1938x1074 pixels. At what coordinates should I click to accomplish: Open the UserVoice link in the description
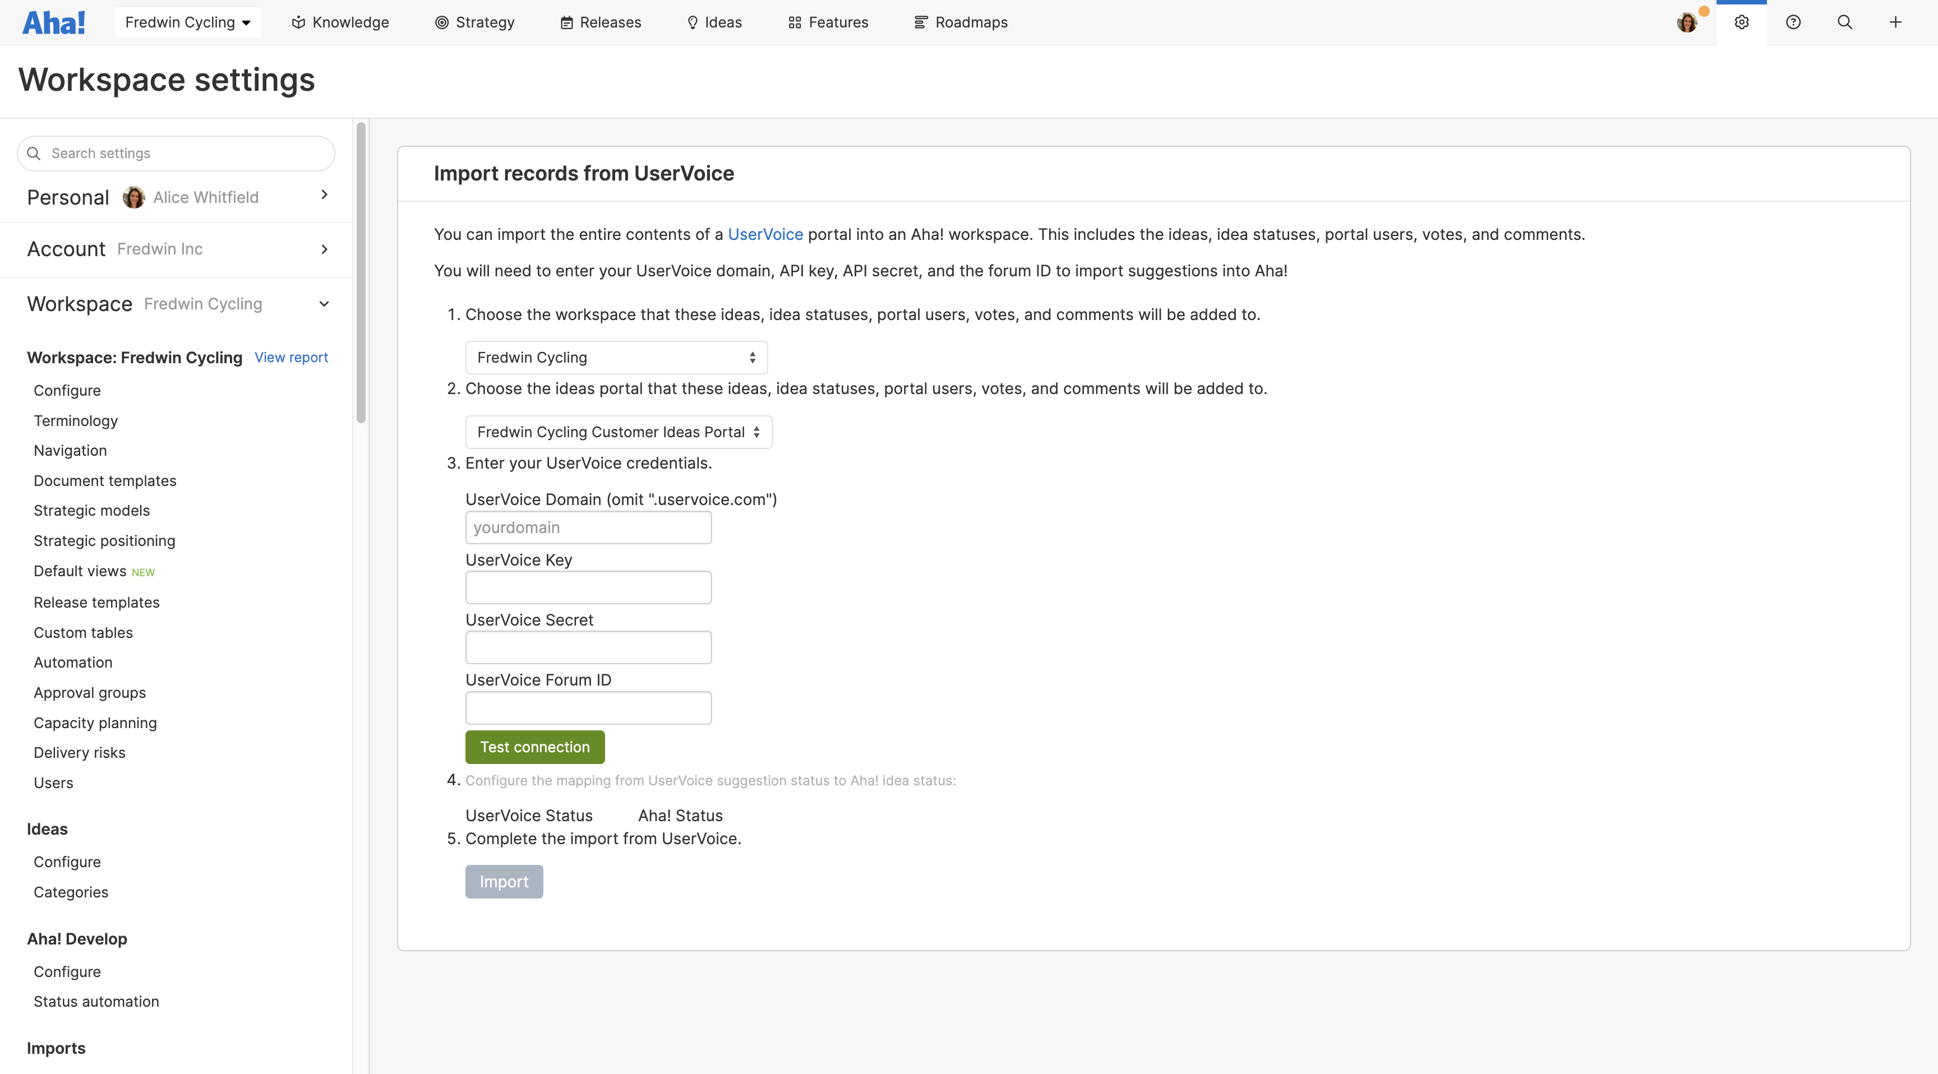click(765, 234)
